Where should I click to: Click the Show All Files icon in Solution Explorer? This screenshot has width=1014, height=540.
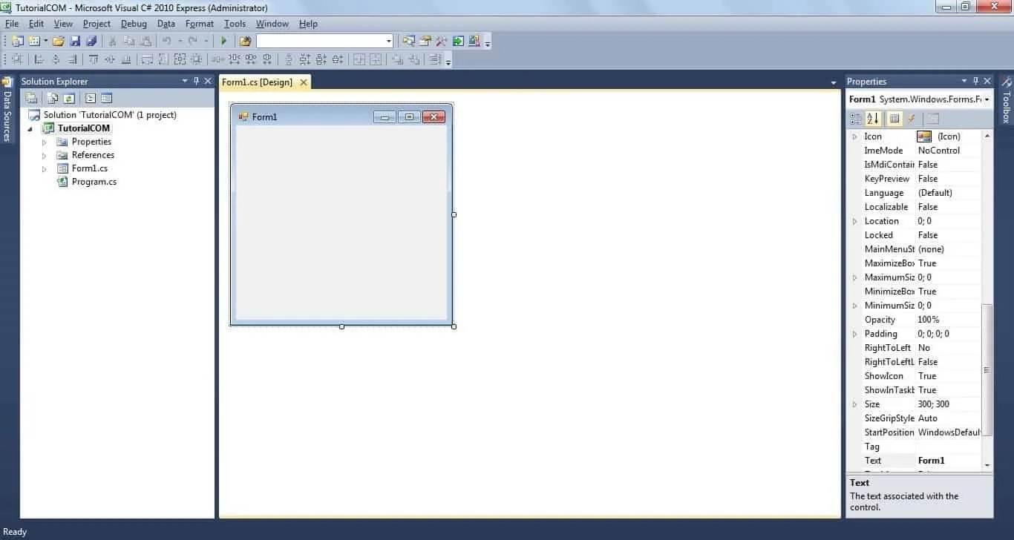(52, 98)
